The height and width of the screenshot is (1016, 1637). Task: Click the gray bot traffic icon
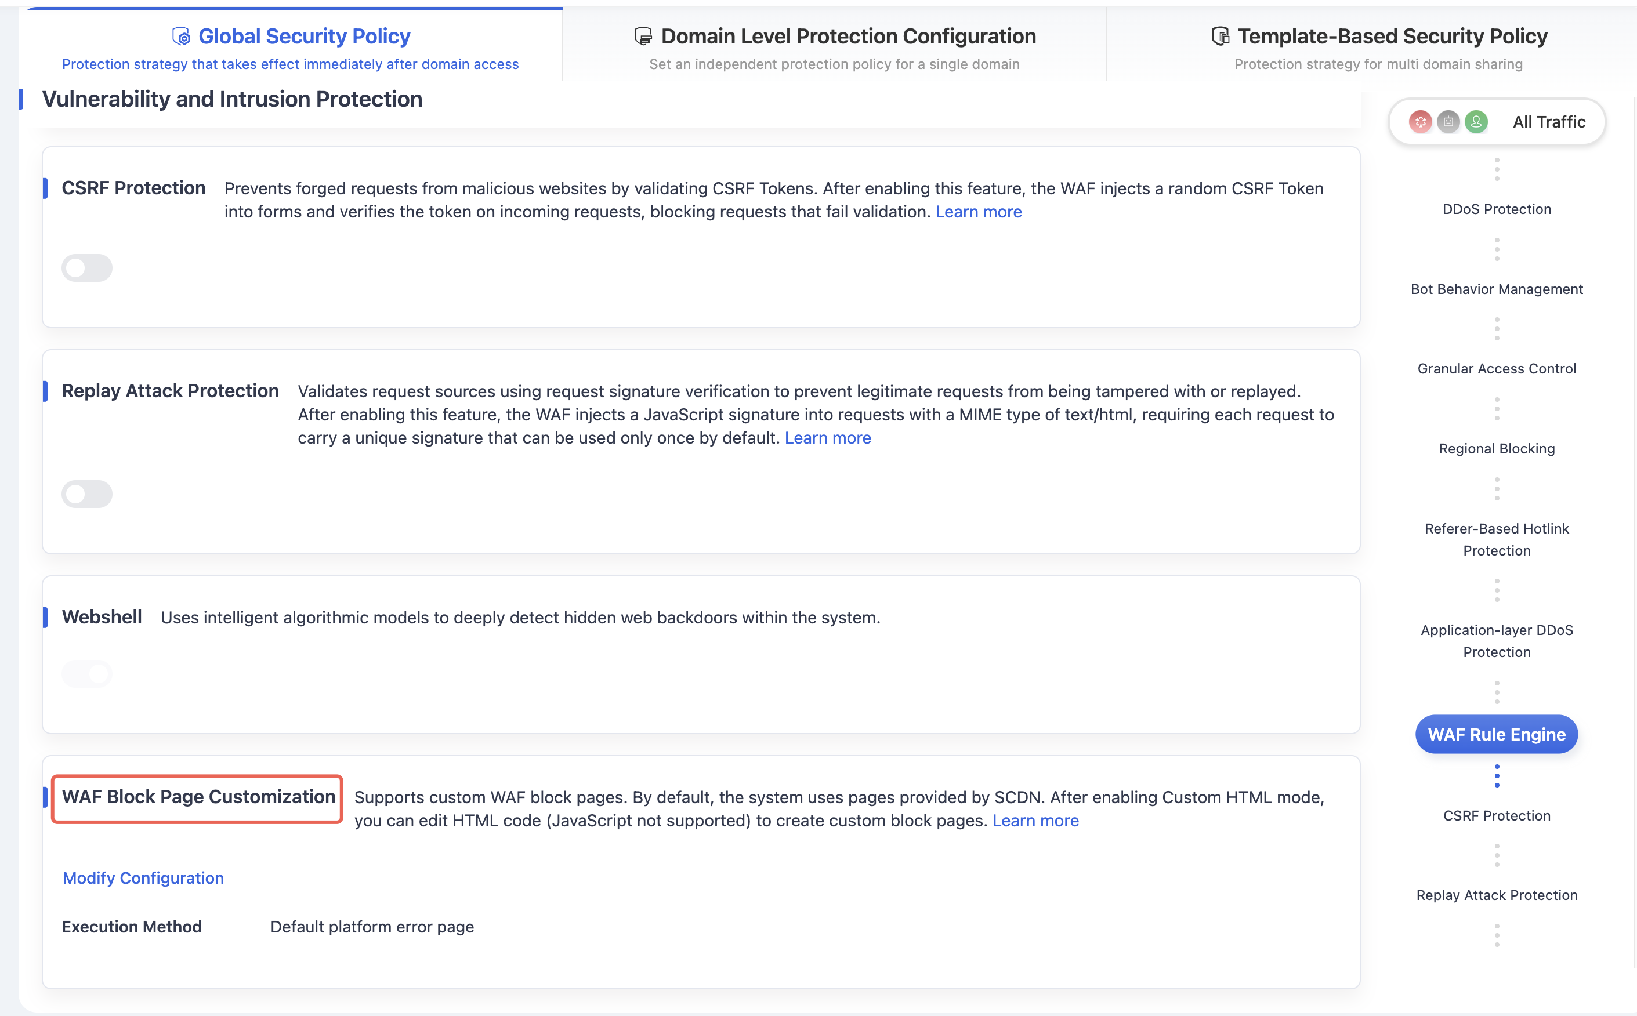tap(1448, 122)
